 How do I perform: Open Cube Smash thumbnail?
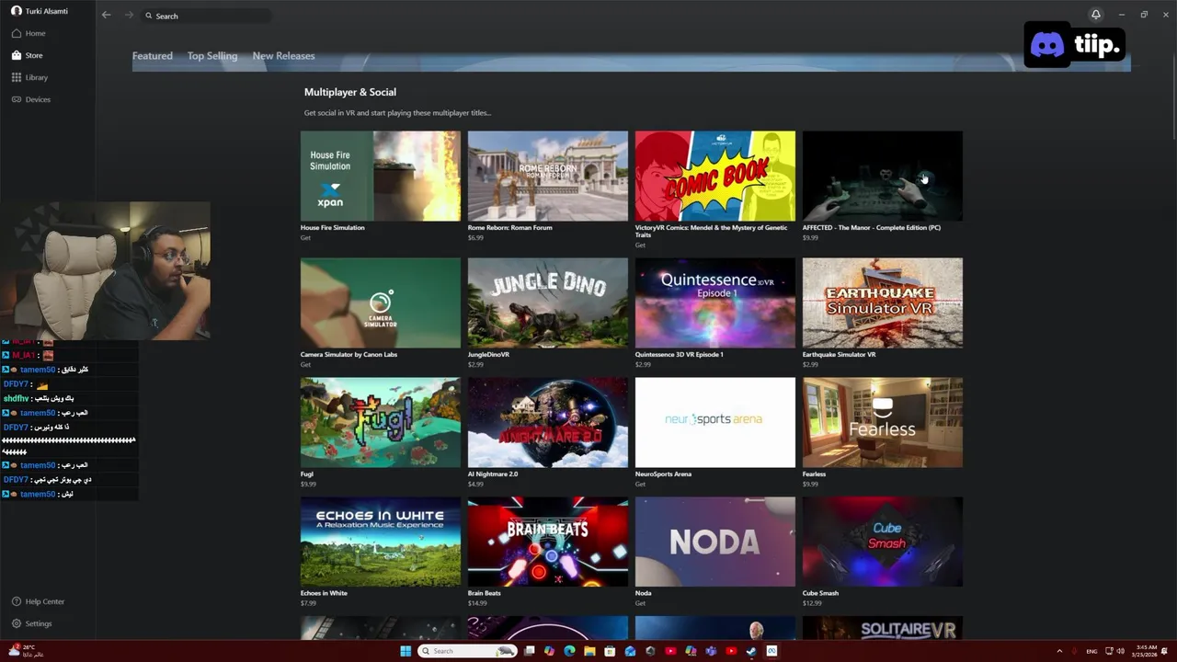coord(883,542)
